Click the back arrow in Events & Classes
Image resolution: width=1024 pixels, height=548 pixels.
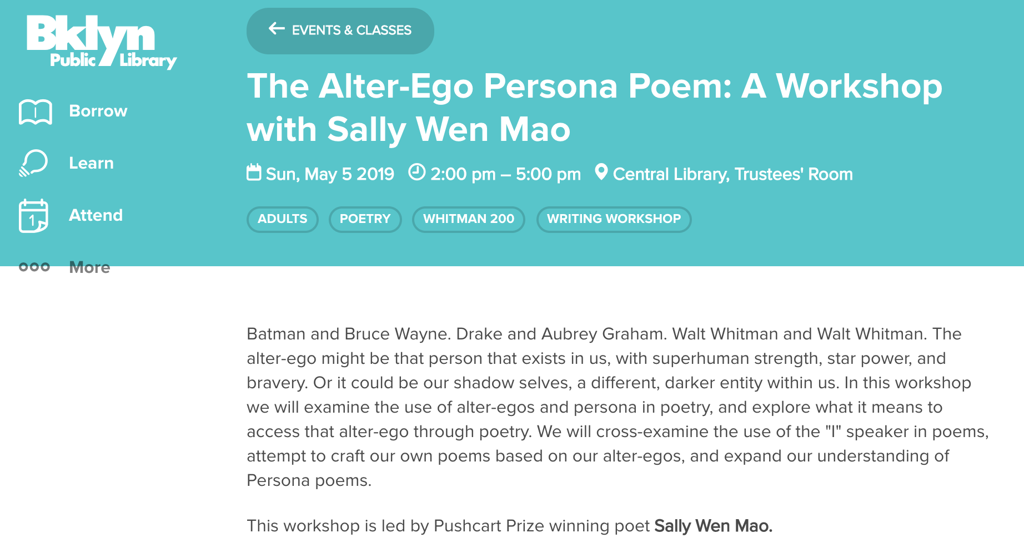pyautogui.click(x=277, y=29)
